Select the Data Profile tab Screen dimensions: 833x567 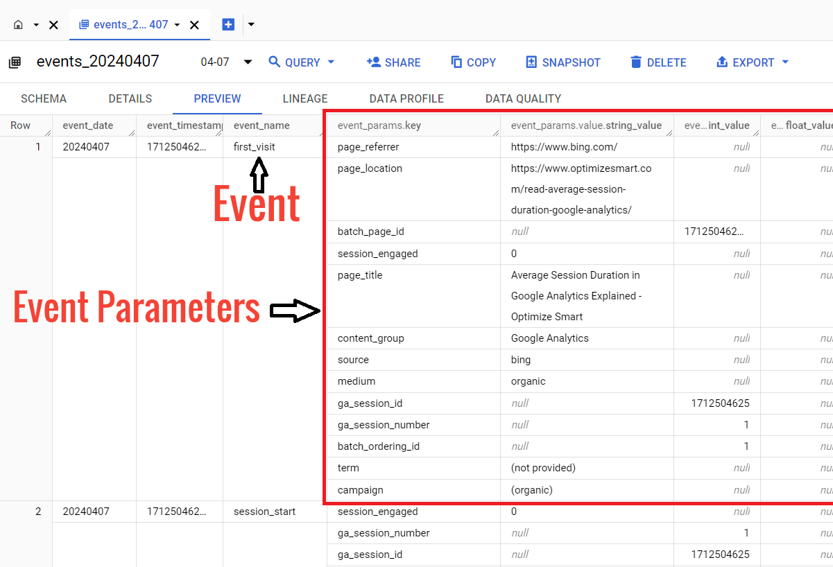(406, 98)
